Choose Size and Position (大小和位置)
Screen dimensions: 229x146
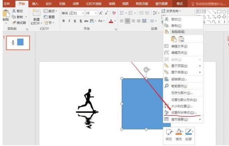click(x=183, y=106)
